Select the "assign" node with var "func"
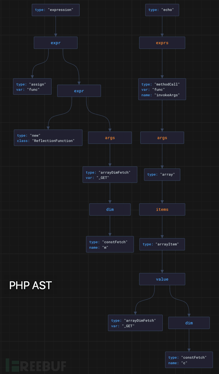The width and height of the screenshot is (219, 374). [32, 87]
